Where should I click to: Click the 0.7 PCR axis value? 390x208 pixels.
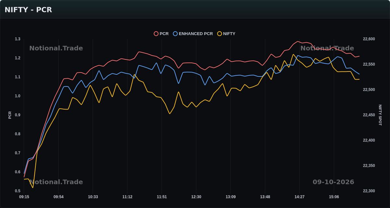point(18,153)
